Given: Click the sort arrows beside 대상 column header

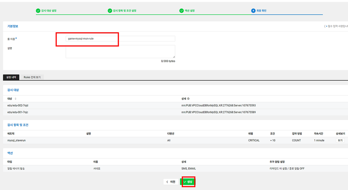Looking at the screenshot, I should [15, 99].
